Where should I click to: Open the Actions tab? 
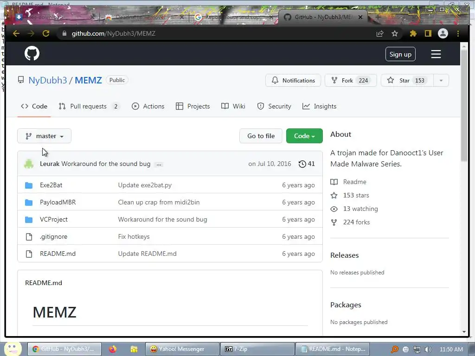click(148, 106)
